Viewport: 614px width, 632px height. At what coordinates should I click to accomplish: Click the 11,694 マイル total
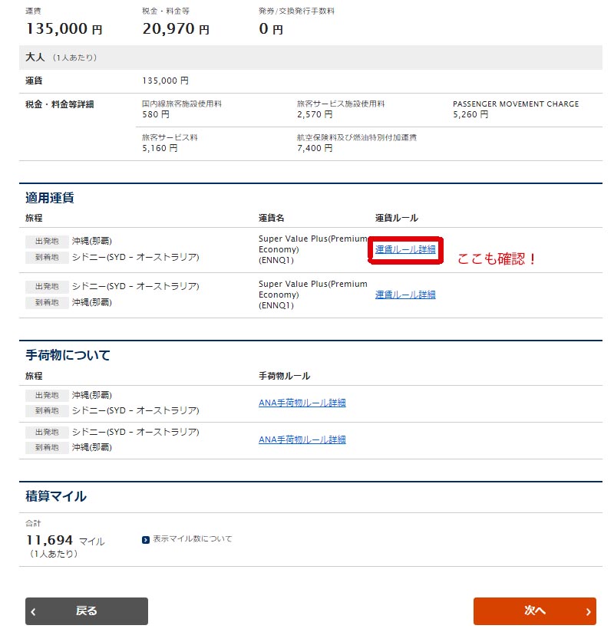65,541
